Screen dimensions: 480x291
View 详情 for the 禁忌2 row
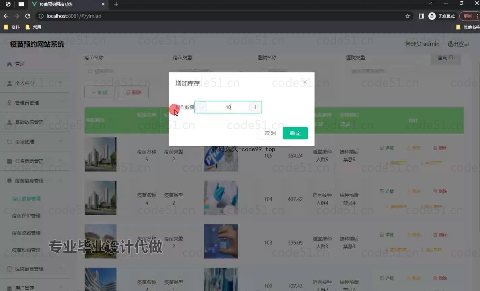387,278
